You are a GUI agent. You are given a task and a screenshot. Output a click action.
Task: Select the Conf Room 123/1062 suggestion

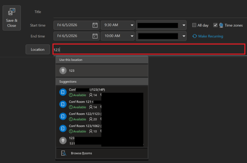102,128
